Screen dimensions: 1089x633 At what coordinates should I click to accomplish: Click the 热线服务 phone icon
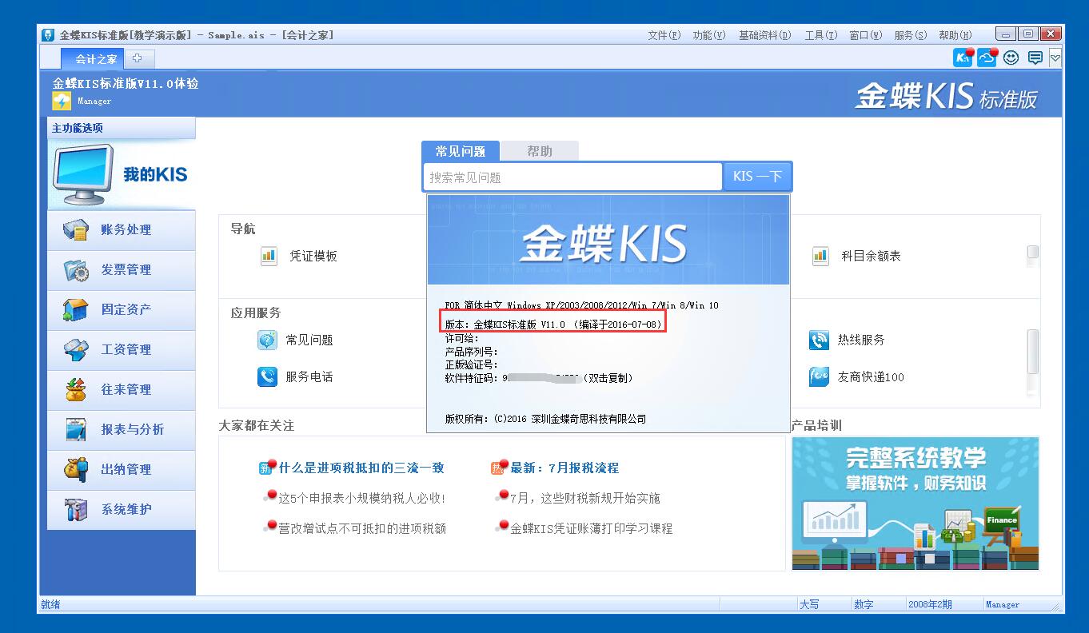(819, 340)
